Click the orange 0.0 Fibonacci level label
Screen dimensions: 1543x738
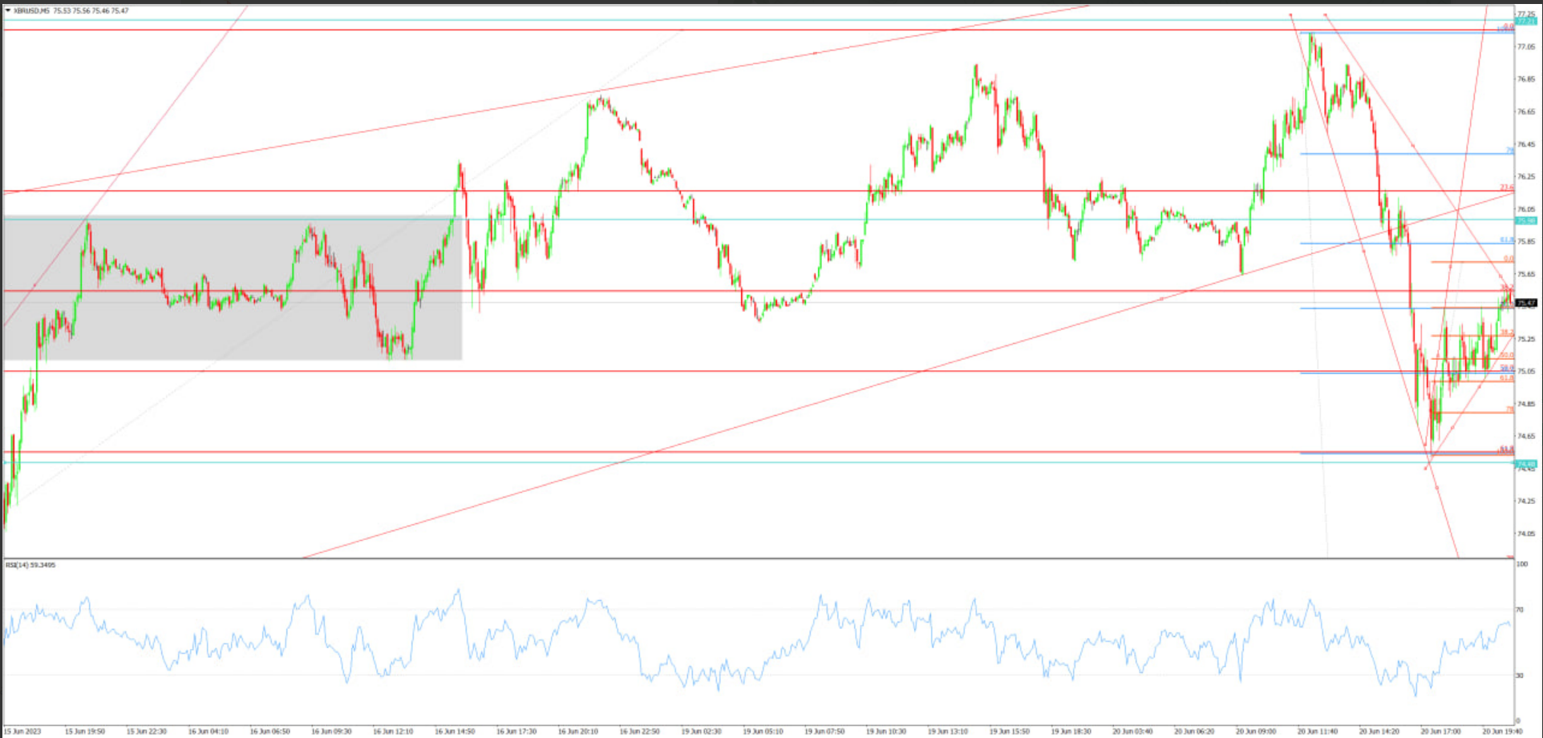coord(1507,257)
